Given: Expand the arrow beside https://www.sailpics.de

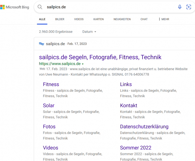Looking at the screenshot, I should (x=83, y=64).
